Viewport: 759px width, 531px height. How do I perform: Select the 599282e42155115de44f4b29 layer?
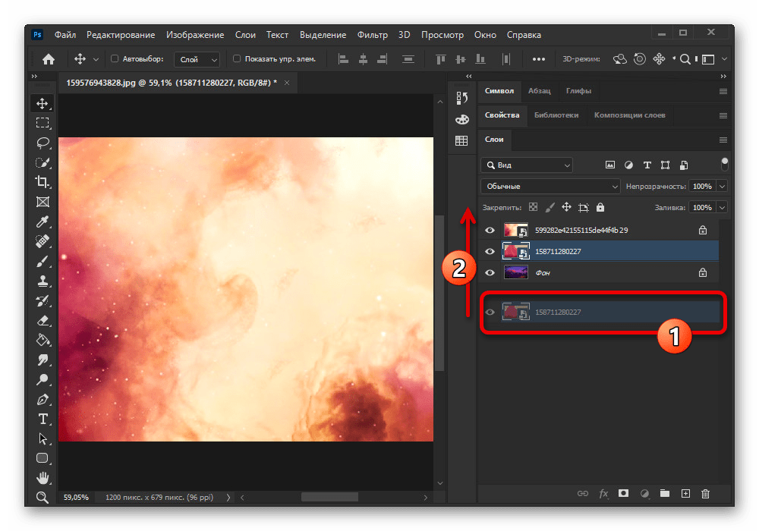[581, 230]
